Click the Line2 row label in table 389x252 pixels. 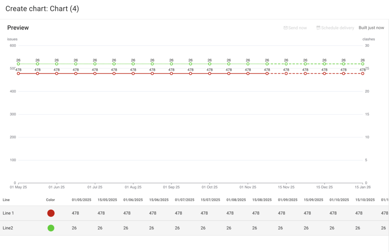pos(8,228)
